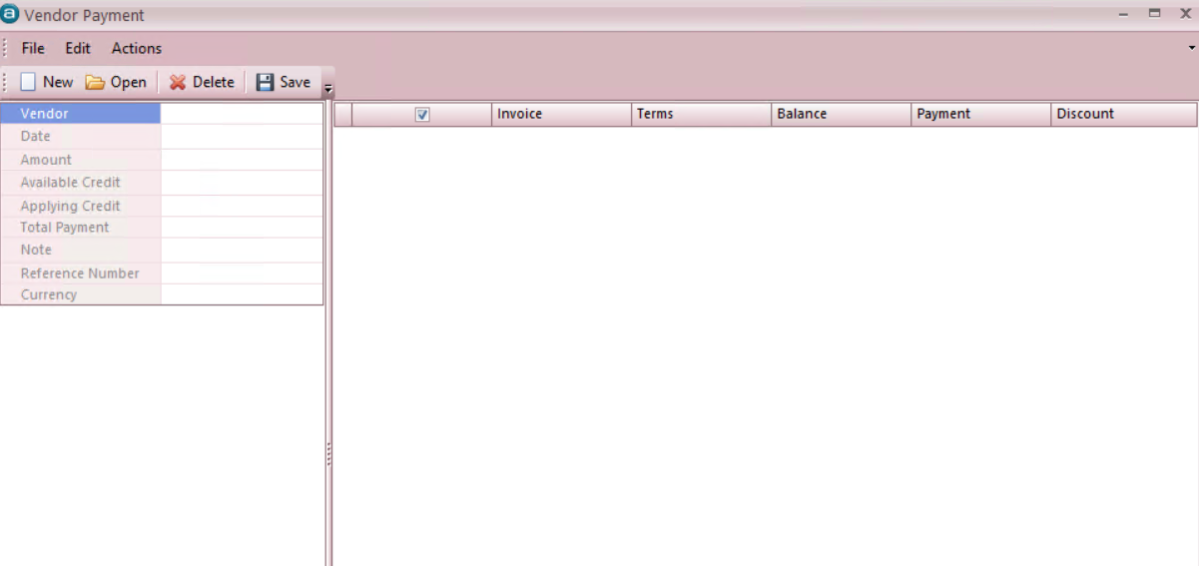Screen dimensions: 1199x566
Task: Click the New document icon
Action: coord(28,83)
